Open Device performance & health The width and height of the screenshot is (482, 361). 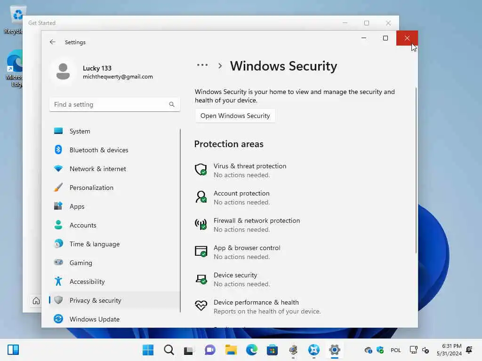[267, 306]
